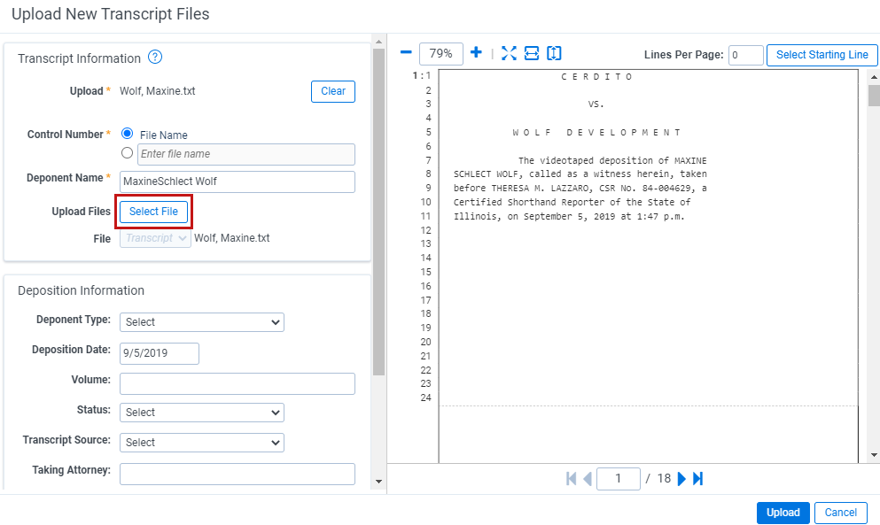This screenshot has height=525, width=880.
Task: Click the fit-to-page expand arrows icon
Action: pyautogui.click(x=509, y=53)
